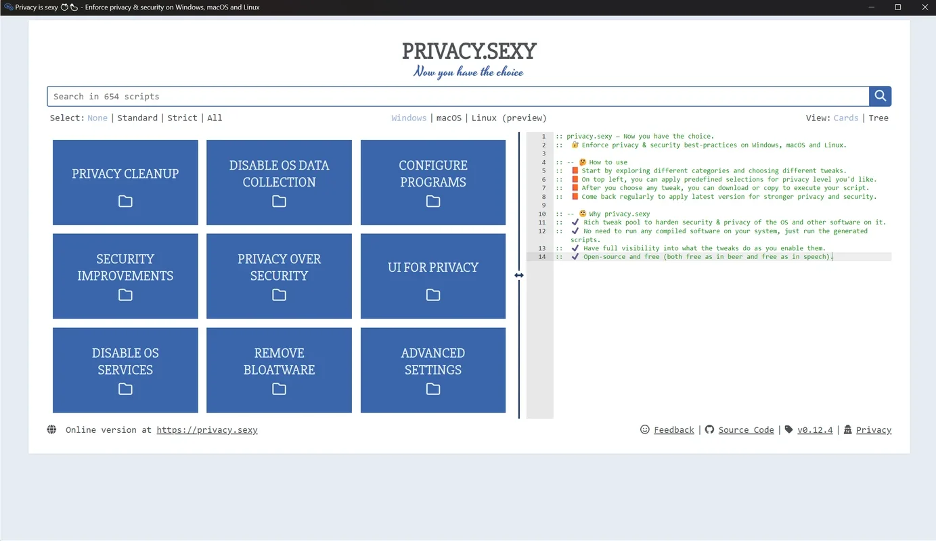Choose the Strict selection preset

pyautogui.click(x=182, y=118)
